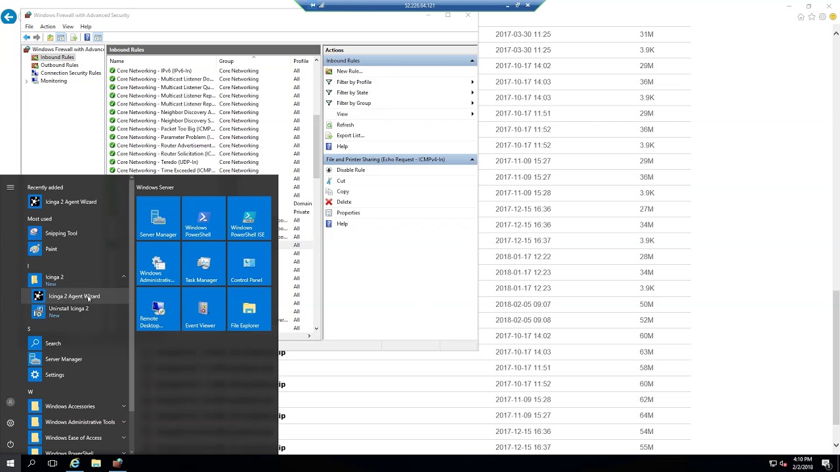Viewport: 840px width, 472px height.
Task: Click the Task View taskbar icon
Action: (x=52, y=463)
